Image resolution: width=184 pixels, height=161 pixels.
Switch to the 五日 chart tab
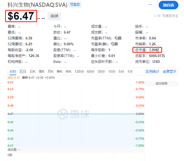[23, 71]
